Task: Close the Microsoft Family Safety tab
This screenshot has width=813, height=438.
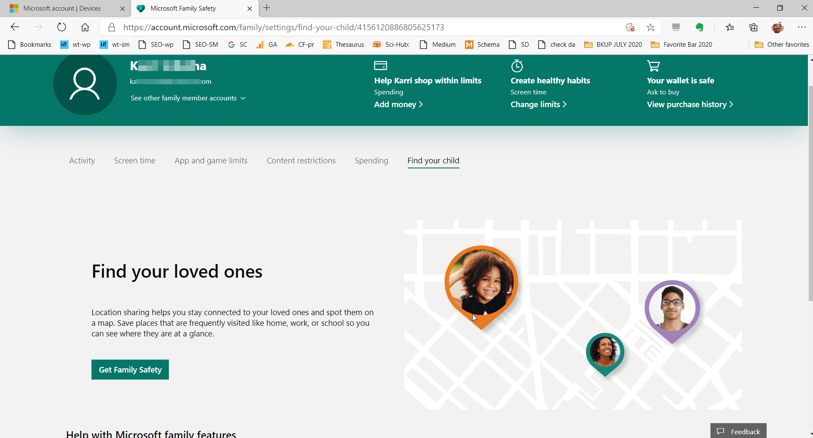Action: coord(250,9)
